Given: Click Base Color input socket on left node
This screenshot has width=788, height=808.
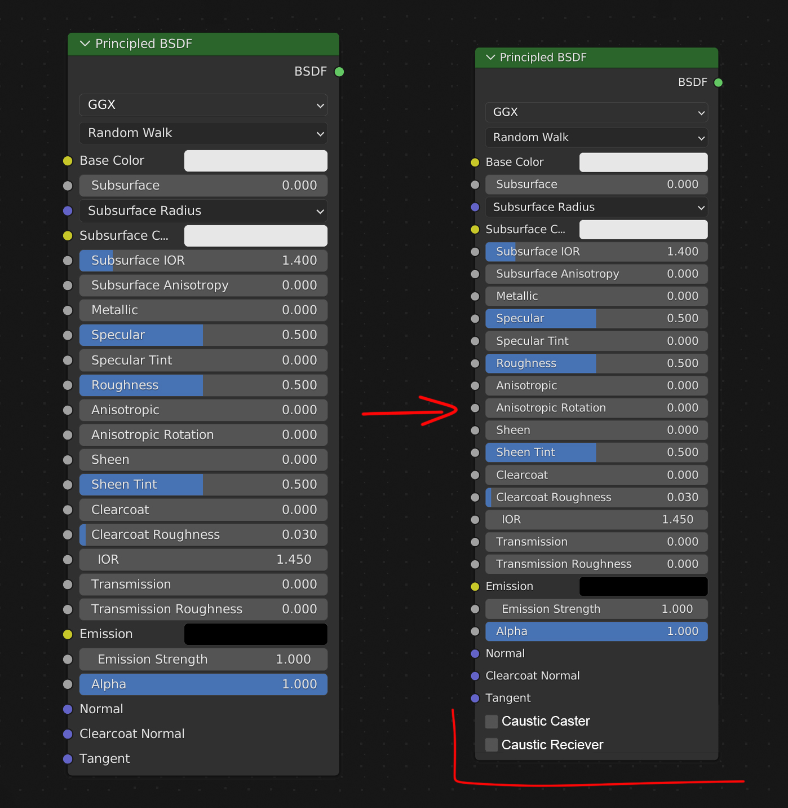Looking at the screenshot, I should [x=68, y=161].
